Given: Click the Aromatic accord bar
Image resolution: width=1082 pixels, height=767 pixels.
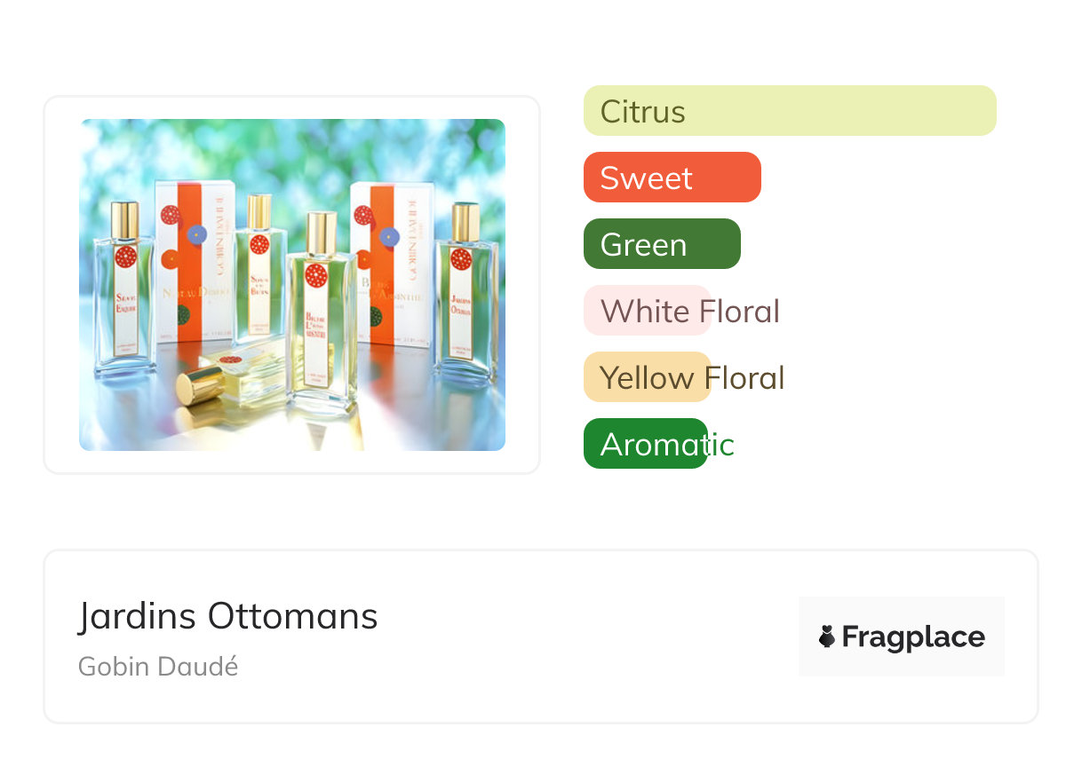Looking at the screenshot, I should (x=645, y=444).
